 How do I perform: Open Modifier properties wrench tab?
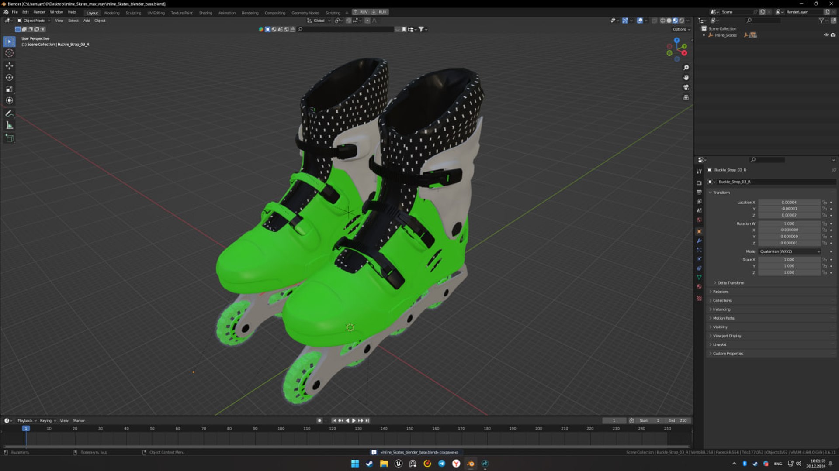pyautogui.click(x=699, y=241)
